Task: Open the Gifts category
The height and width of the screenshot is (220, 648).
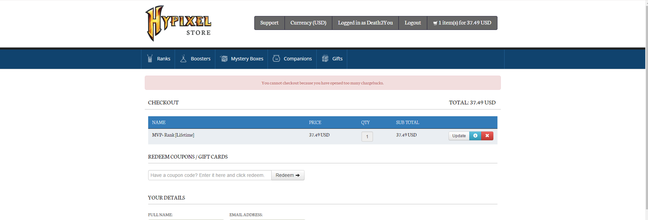Action: 332,59
